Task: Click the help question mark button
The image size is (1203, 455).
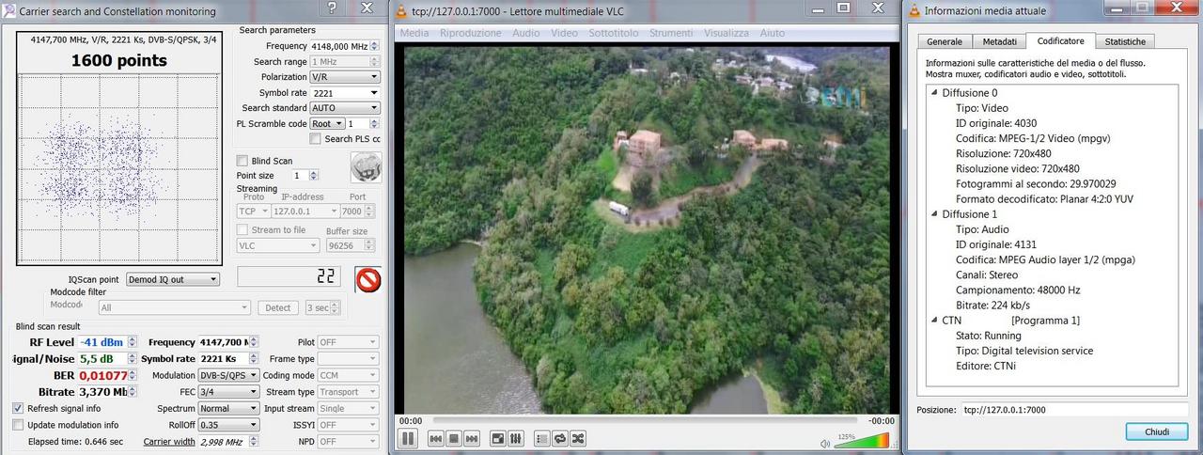Action: coord(332,9)
